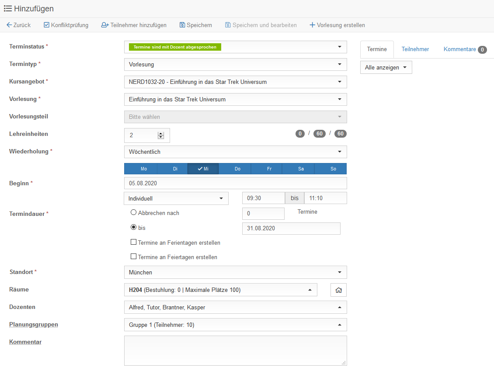494x371 pixels.
Task: Click the Lehreinheiten spinner arrows
Action: pos(161,135)
